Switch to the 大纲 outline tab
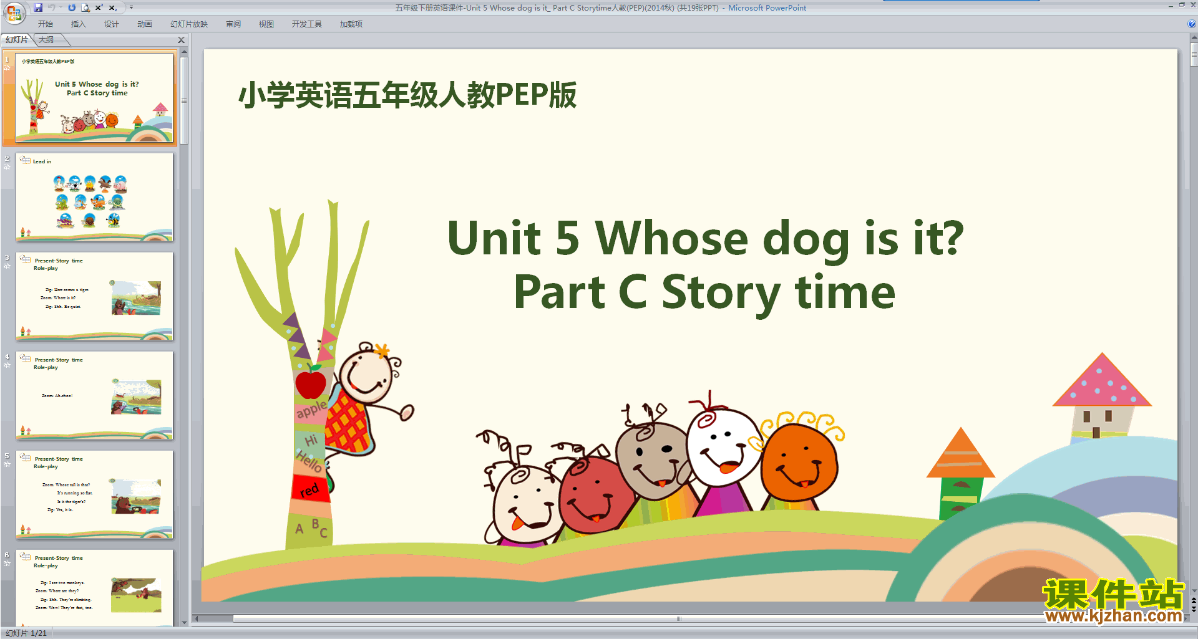This screenshot has width=1198, height=639. point(47,40)
